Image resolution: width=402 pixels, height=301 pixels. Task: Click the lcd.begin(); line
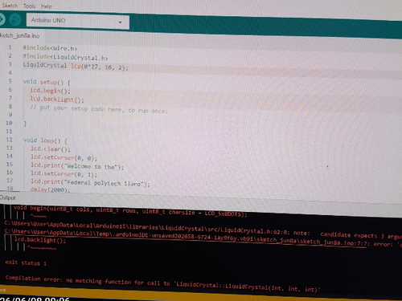click(x=50, y=91)
